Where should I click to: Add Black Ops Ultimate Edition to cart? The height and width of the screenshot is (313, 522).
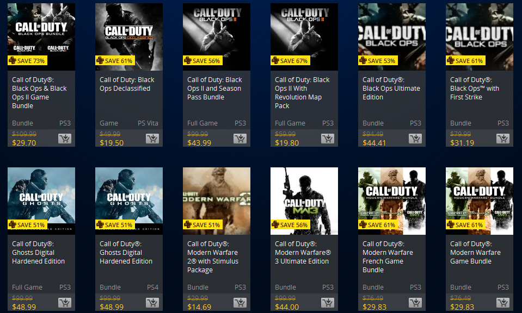pyautogui.click(x=415, y=139)
